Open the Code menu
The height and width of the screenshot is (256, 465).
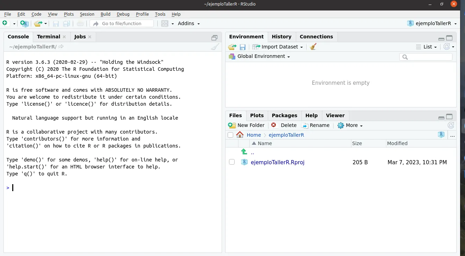36,14
